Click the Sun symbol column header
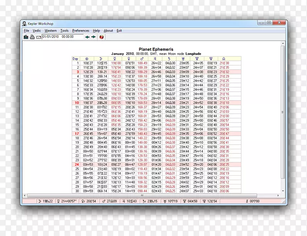307x236 pixels. (x=87, y=59)
